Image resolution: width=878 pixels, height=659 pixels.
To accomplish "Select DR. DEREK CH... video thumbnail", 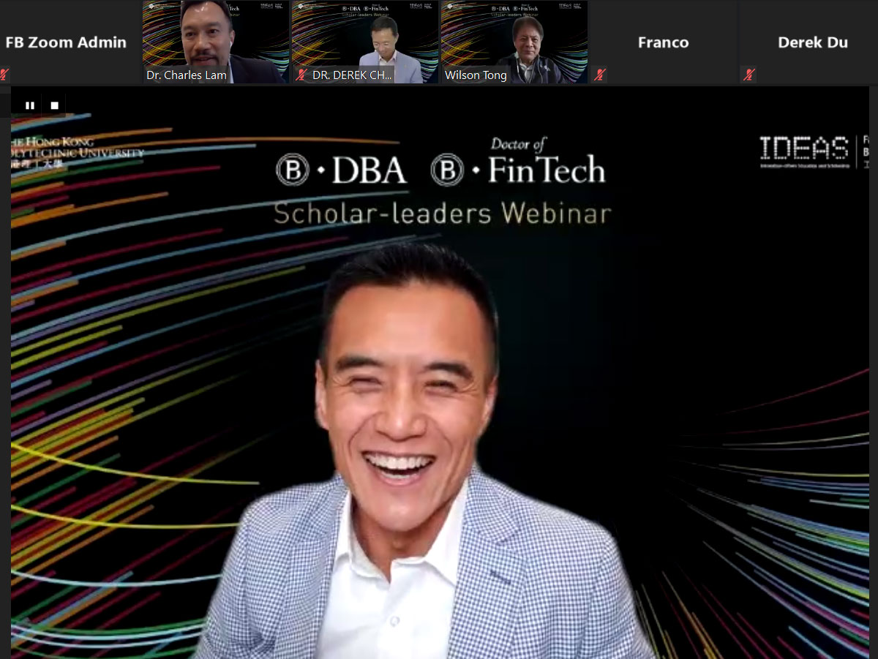I will click(364, 37).
